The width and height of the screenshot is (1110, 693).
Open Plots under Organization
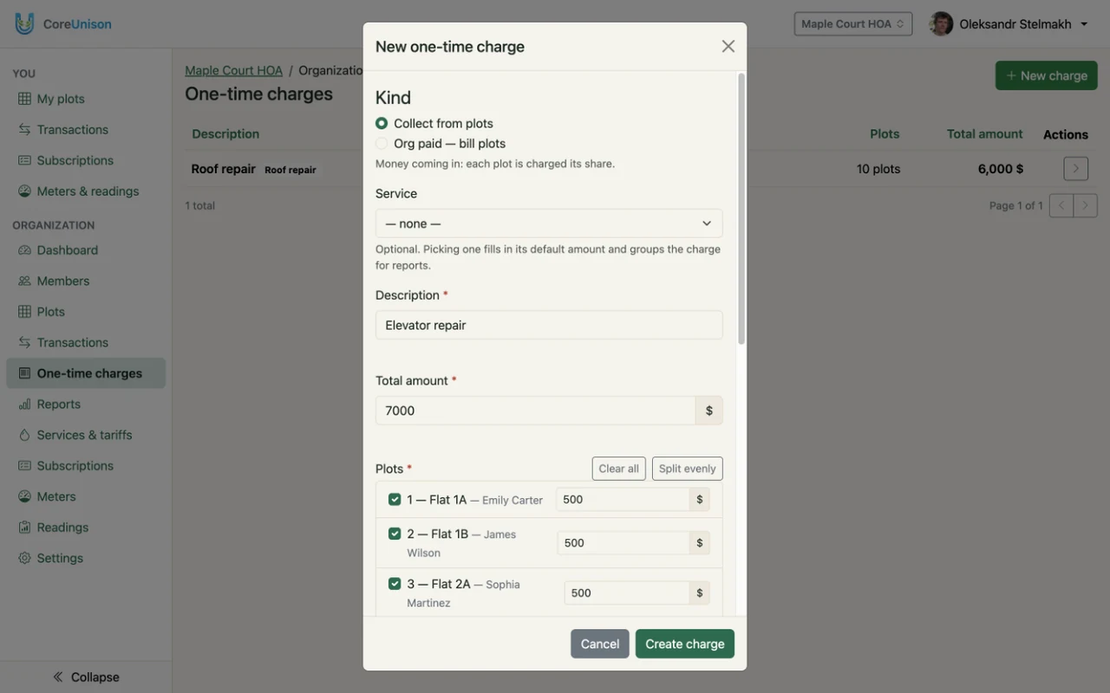[86, 312]
